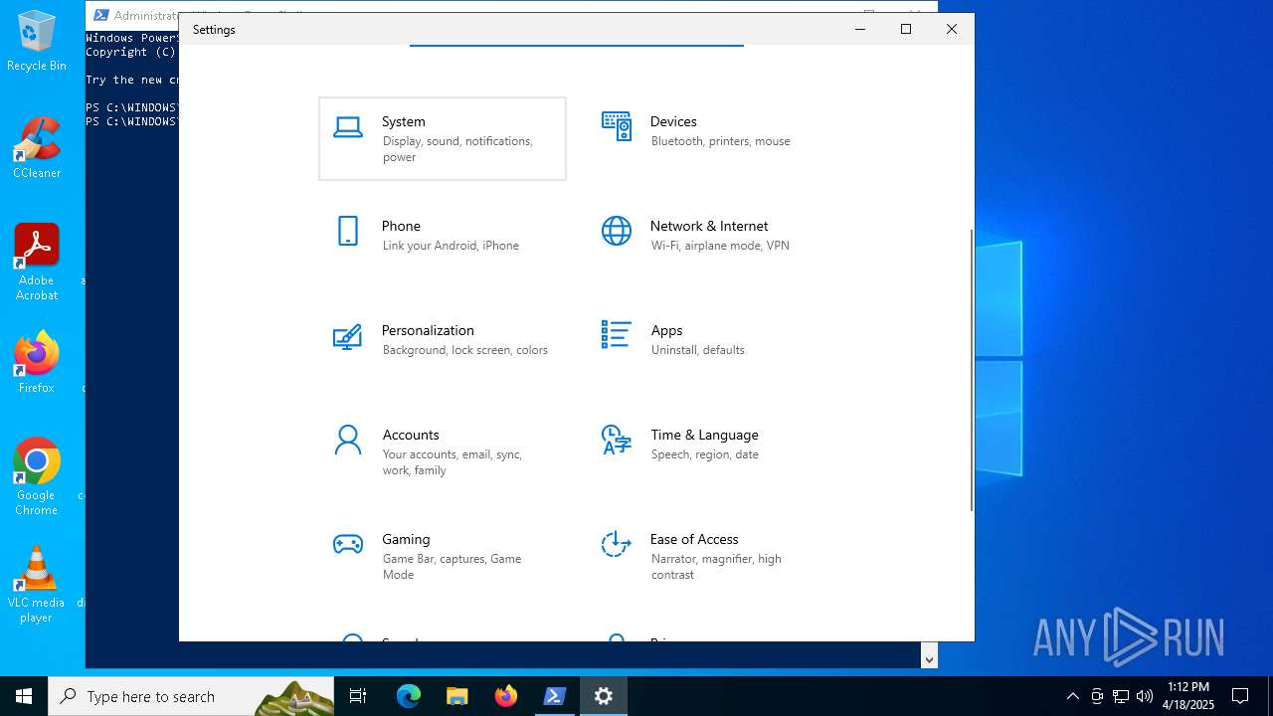Launch Firefox from the taskbar

pyautogui.click(x=506, y=696)
